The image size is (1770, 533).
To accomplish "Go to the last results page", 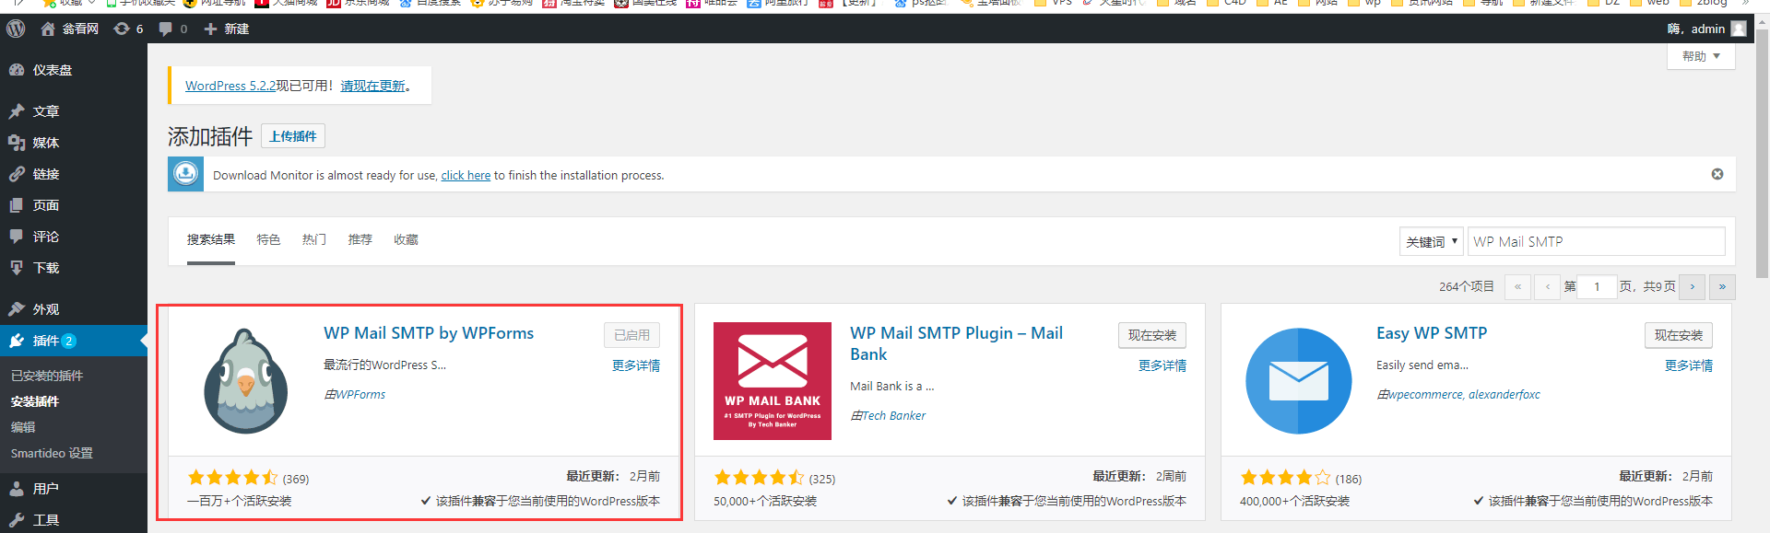I will click(x=1722, y=286).
